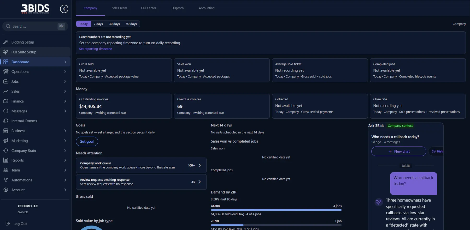Expand the Team menu chevron

(x=65, y=170)
